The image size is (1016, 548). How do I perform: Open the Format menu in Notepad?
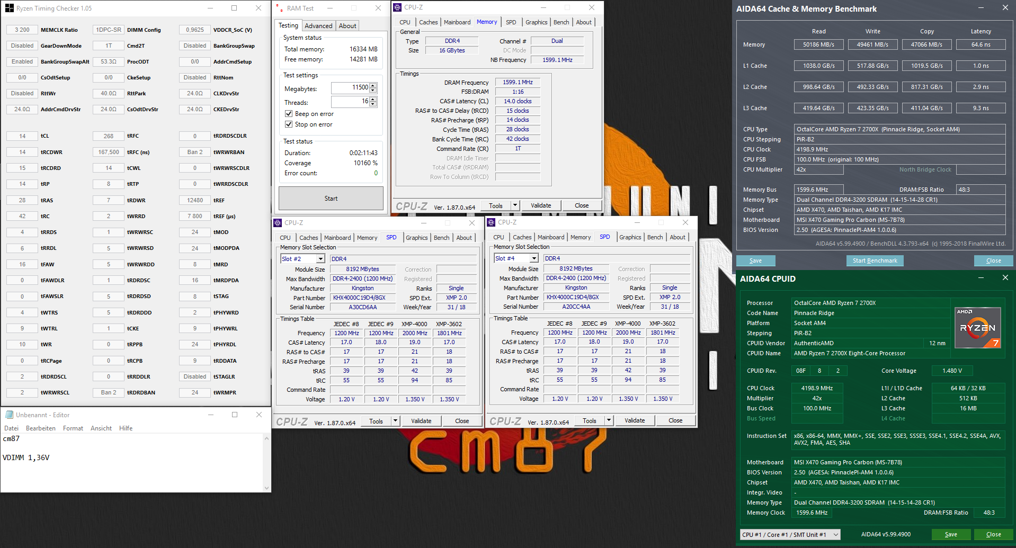point(73,428)
